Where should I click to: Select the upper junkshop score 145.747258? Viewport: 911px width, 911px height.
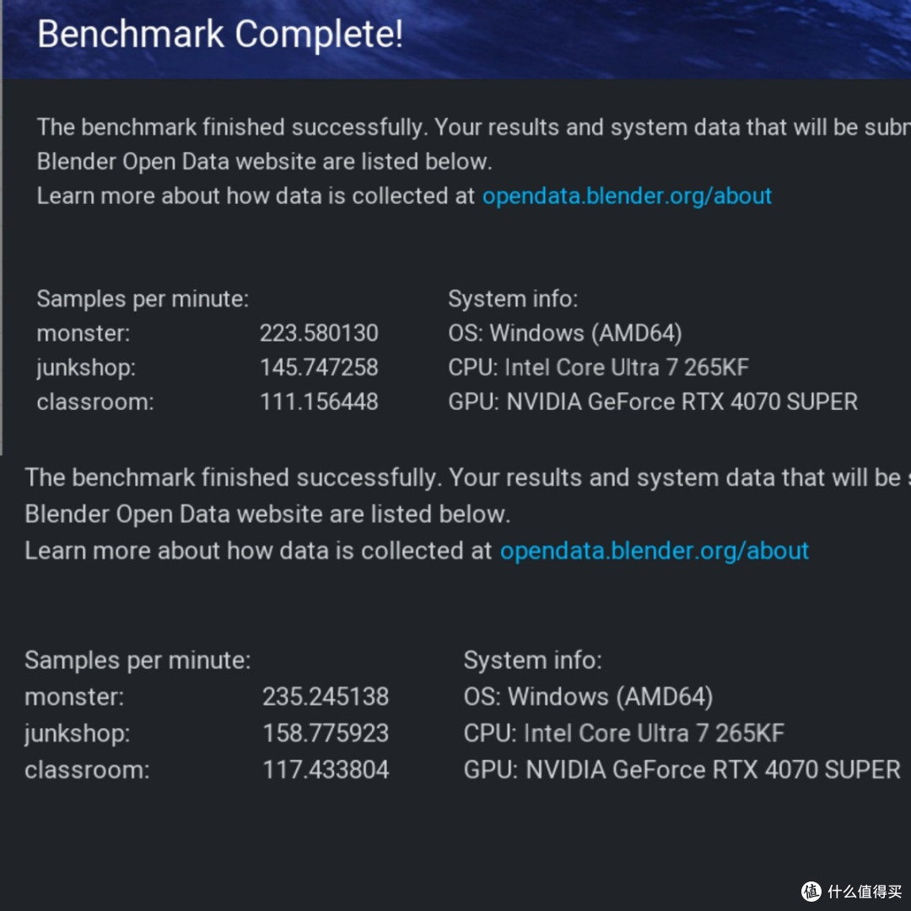[x=319, y=367]
